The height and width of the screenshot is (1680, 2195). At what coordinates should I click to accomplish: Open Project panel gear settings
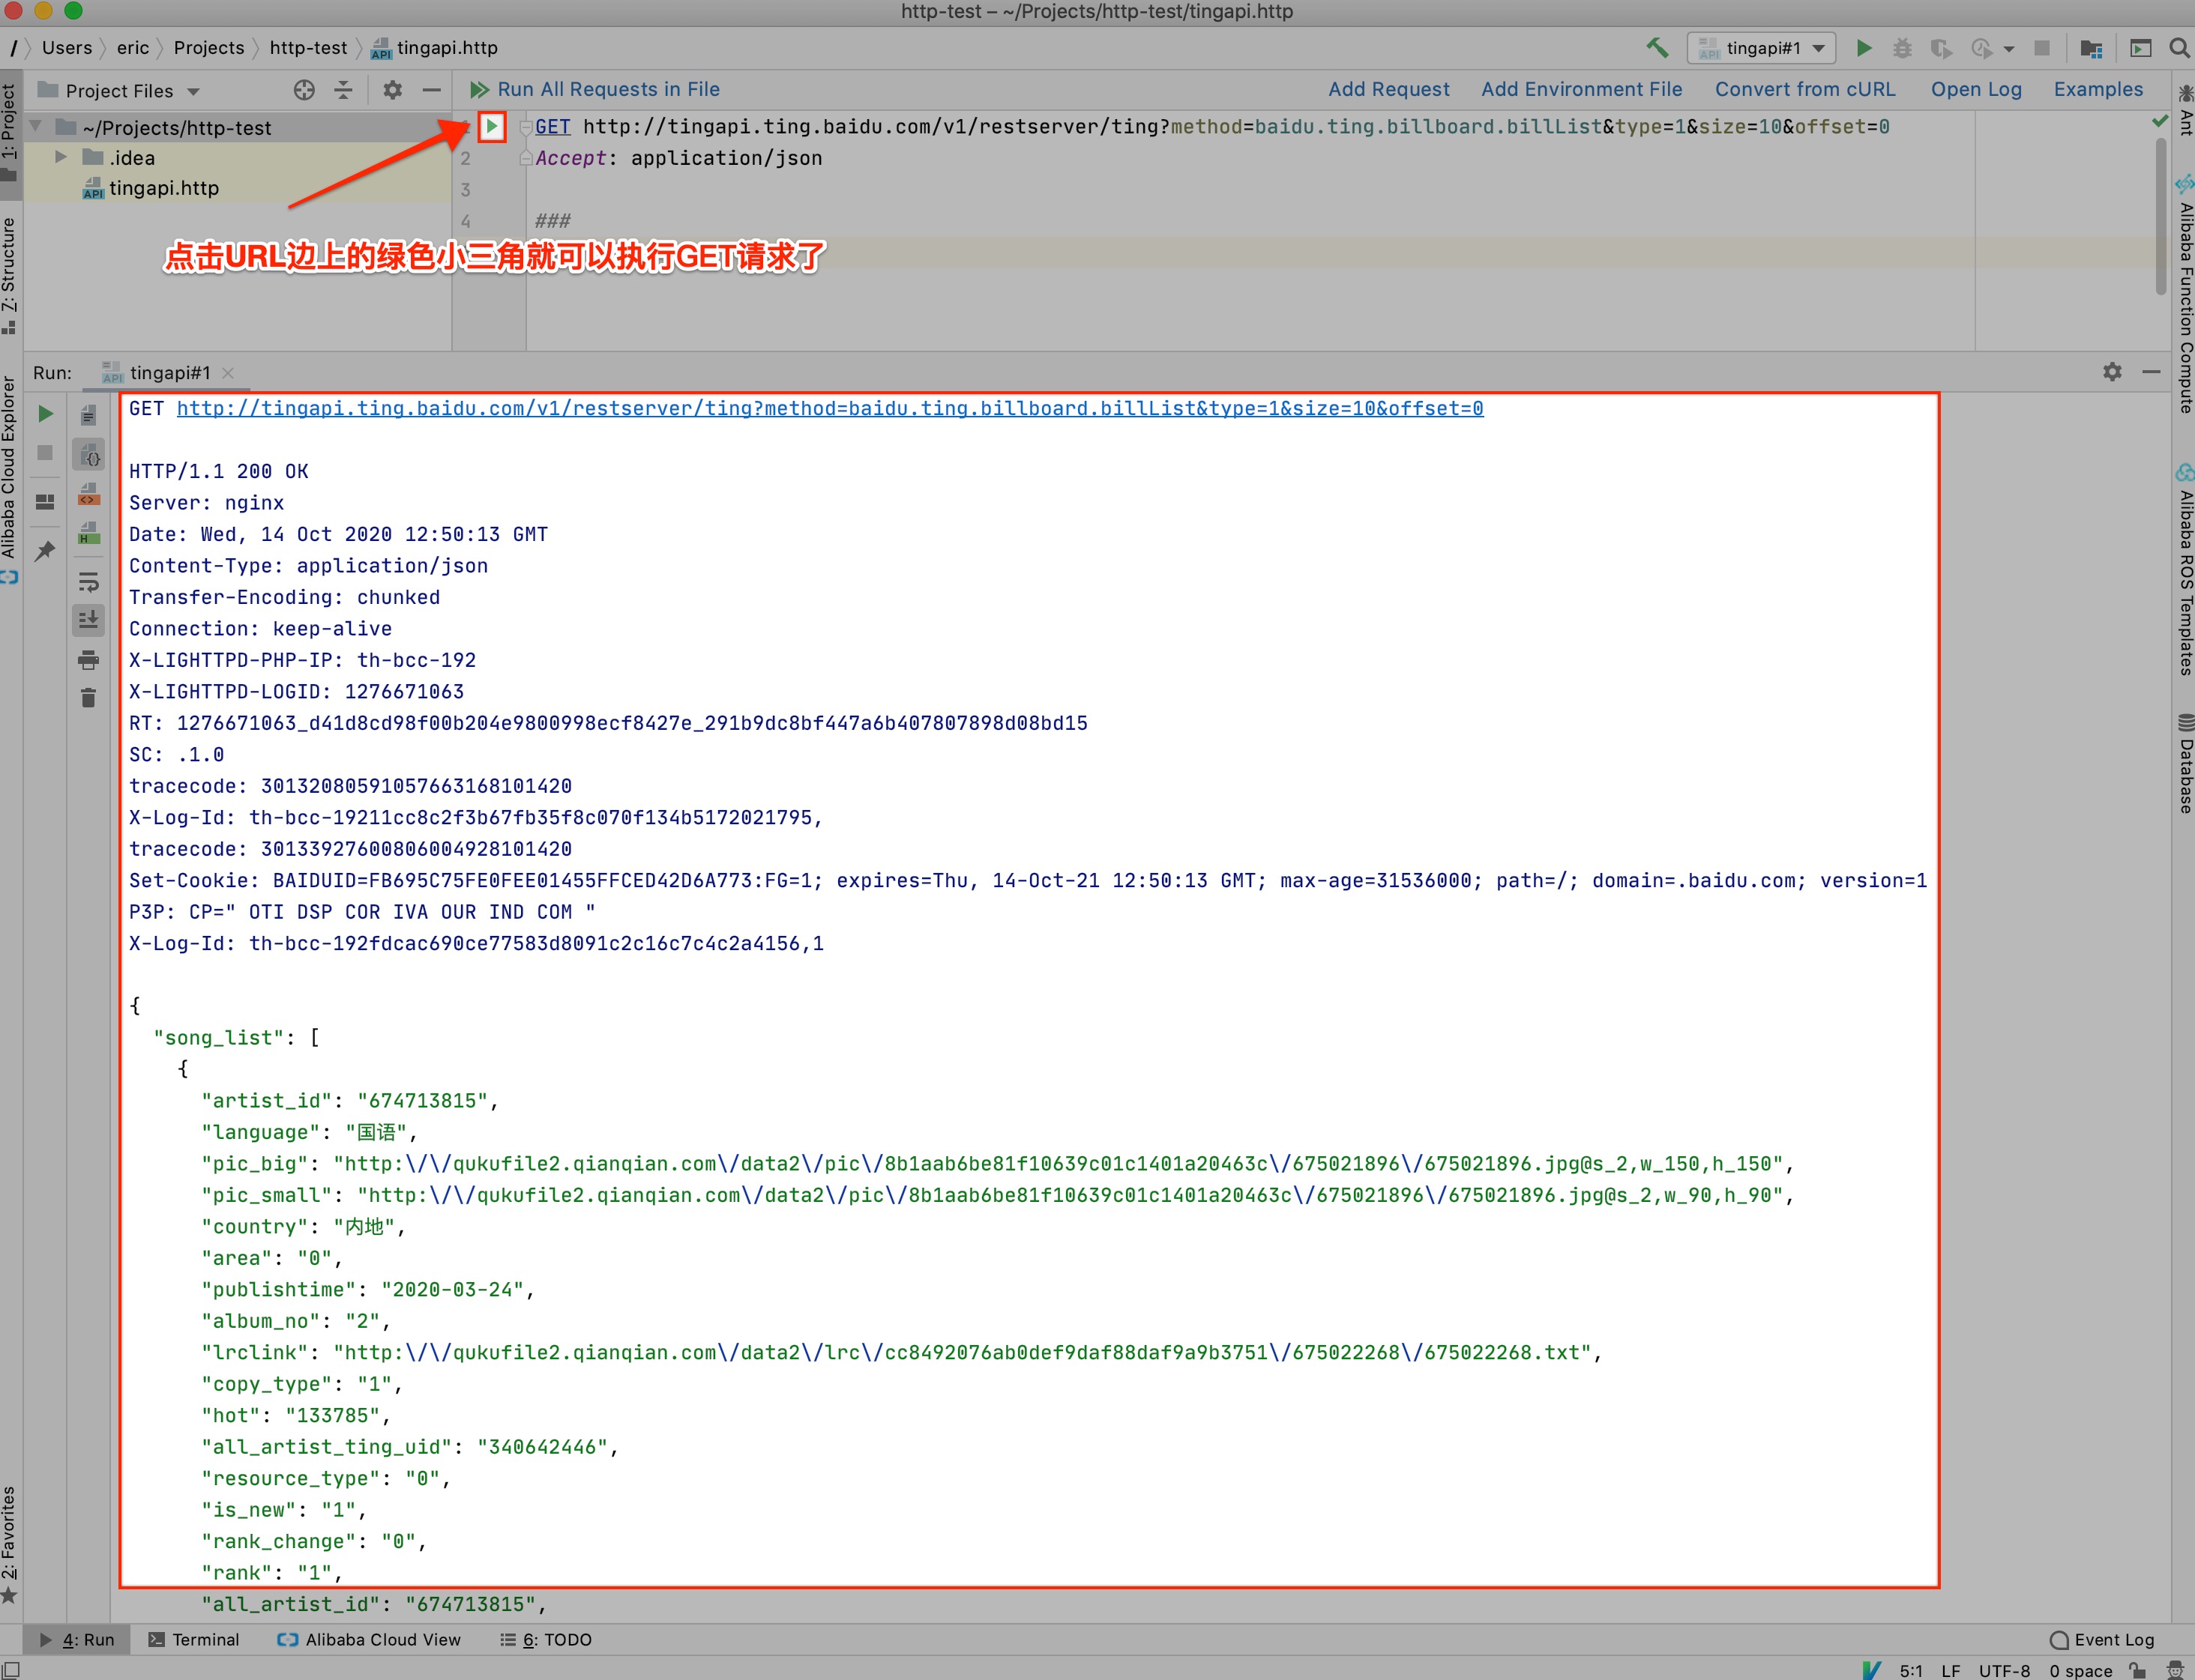(x=392, y=91)
